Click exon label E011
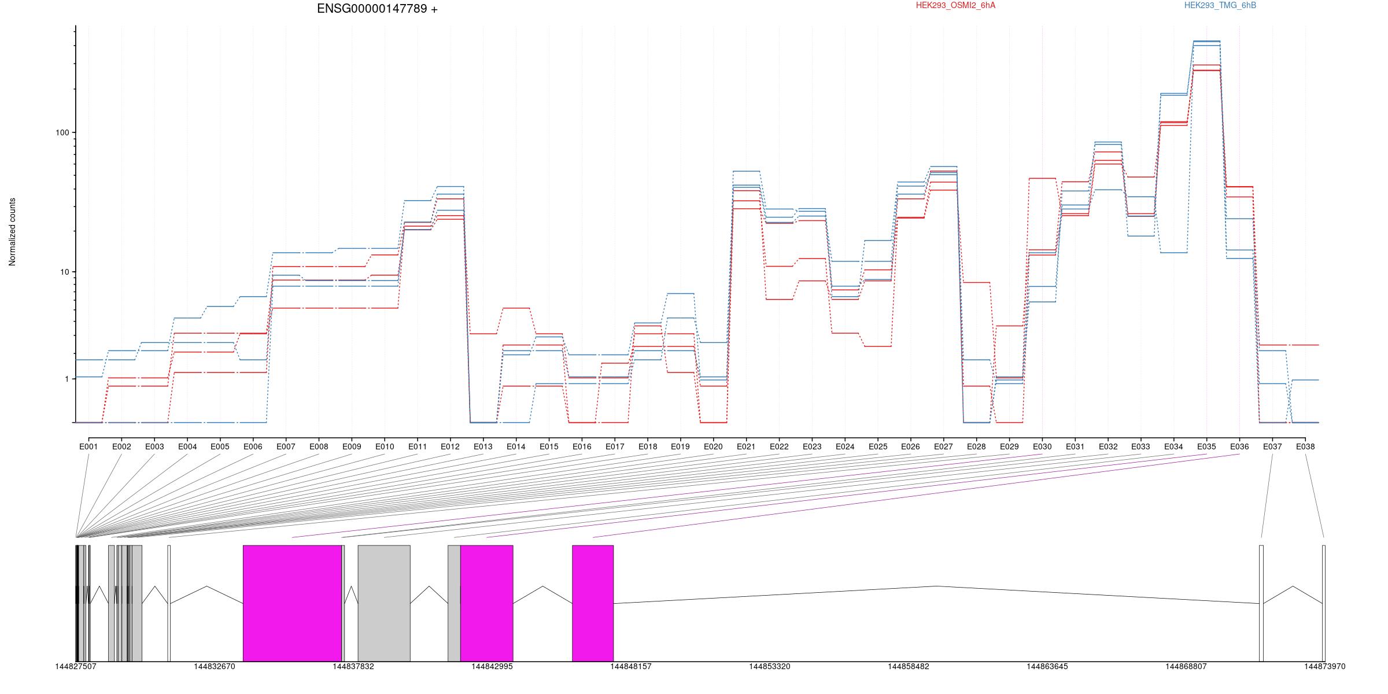Viewport: 1388px width, 694px height. coord(418,446)
